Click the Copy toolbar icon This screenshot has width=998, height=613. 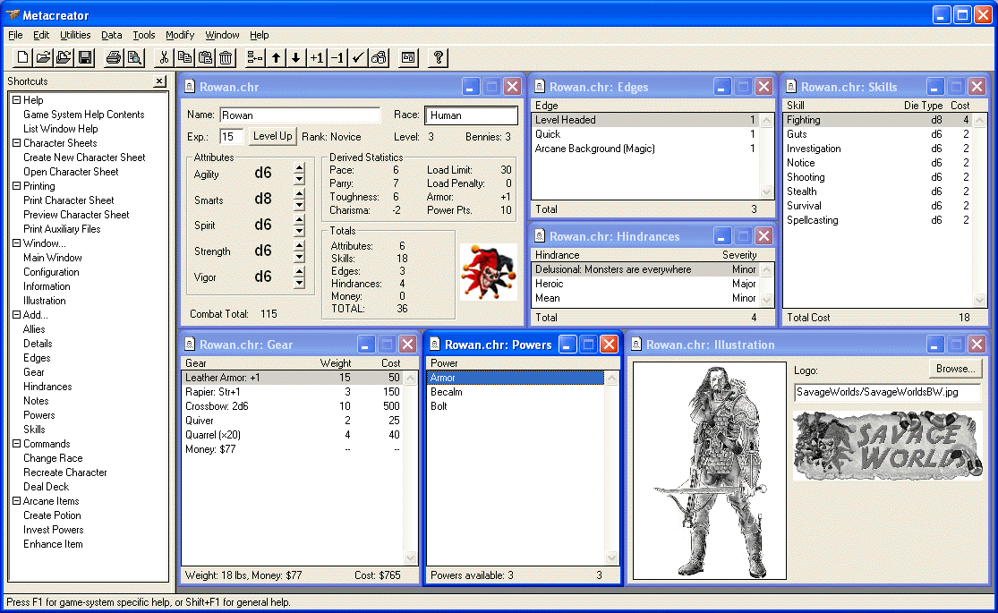pyautogui.click(x=184, y=58)
